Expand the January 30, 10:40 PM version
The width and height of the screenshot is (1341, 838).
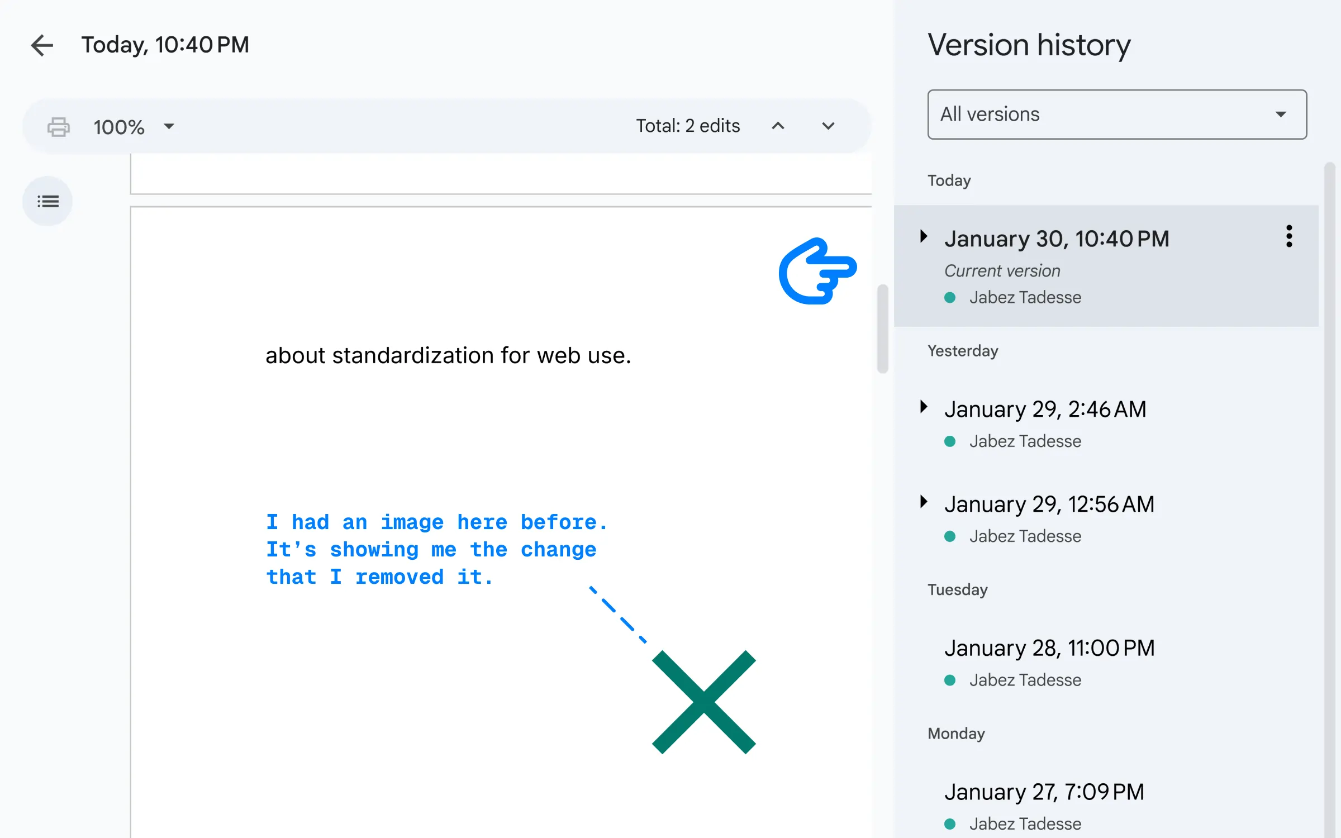924,236
